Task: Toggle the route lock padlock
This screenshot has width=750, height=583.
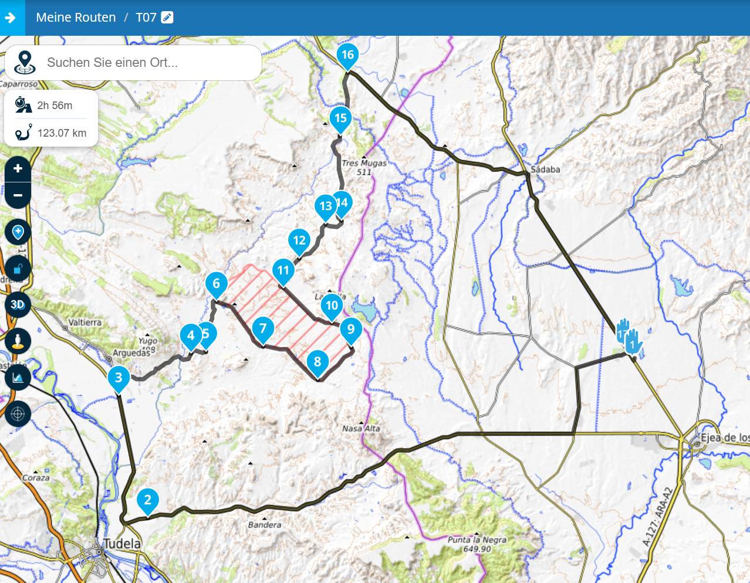Action: (x=18, y=269)
